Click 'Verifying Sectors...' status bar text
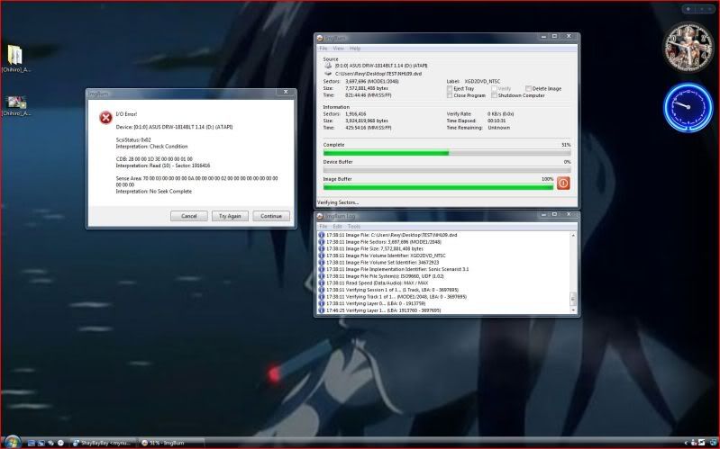Screen dimensions: 720x449 (338, 202)
